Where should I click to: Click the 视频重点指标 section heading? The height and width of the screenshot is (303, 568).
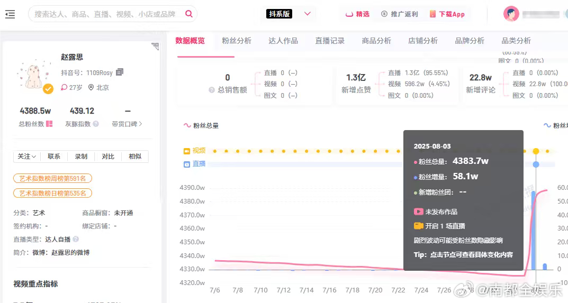[35, 284]
